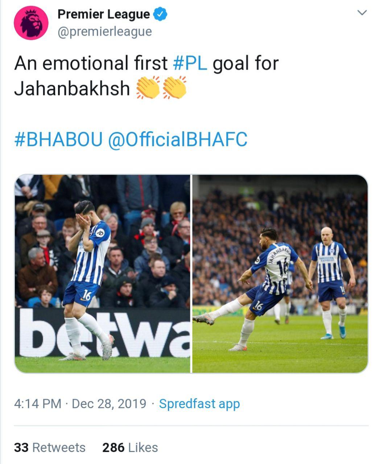Click the 4:14 PM Dec 28, 2019 timestamp
This screenshot has height=464, width=379.
tap(80, 403)
